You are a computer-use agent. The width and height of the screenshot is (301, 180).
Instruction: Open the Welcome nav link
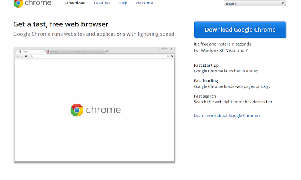click(144, 3)
